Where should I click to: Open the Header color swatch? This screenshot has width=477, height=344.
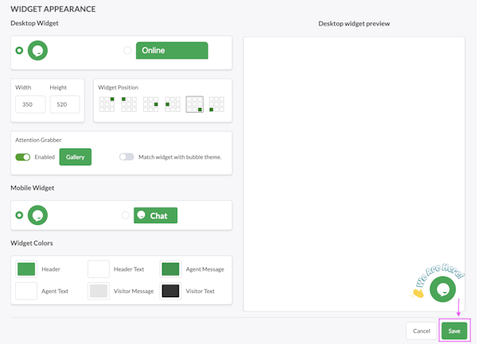click(x=26, y=269)
